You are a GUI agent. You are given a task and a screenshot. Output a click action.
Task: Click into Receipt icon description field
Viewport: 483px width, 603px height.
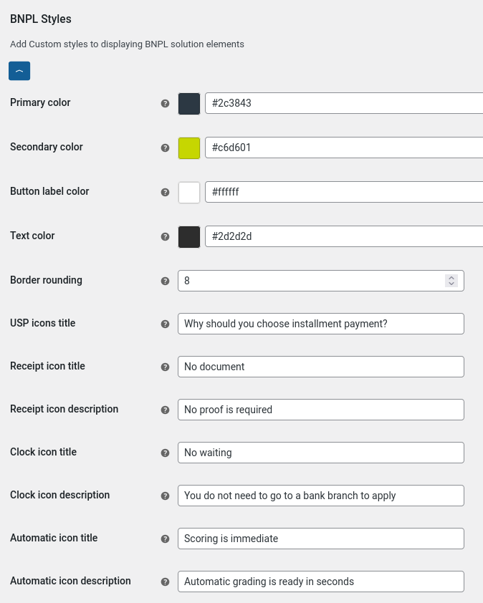pos(320,410)
